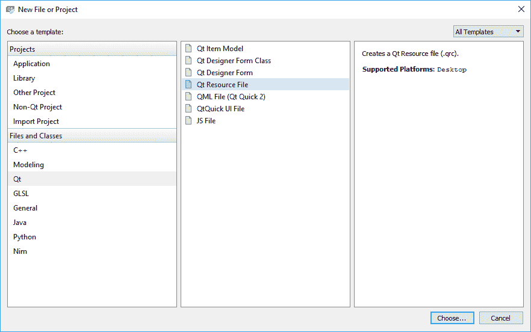Open the All Templates dropdown

[488, 32]
